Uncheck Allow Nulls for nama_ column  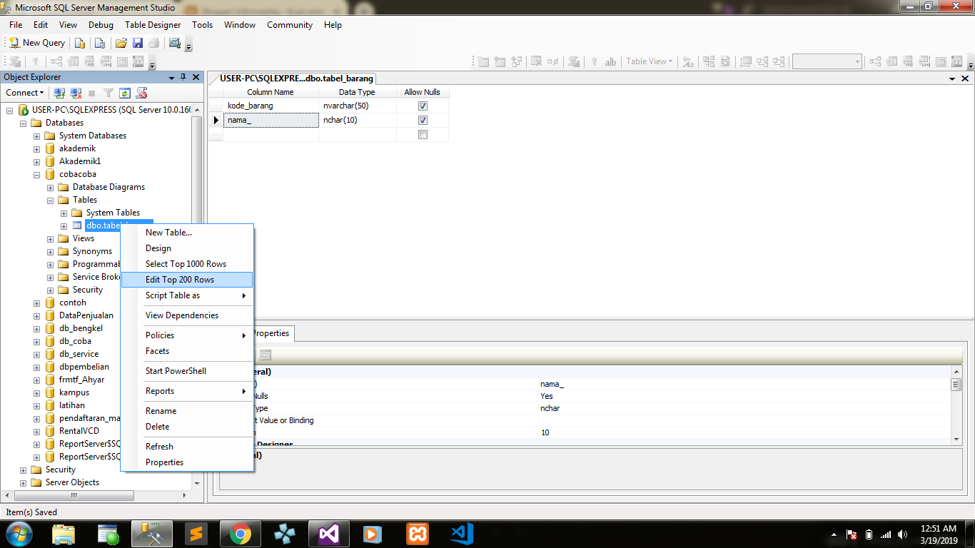click(423, 120)
